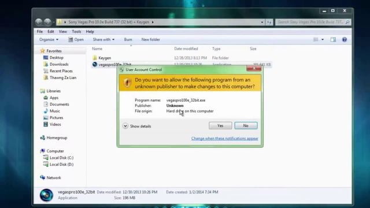Click the Homegroup icon
The image size is (370, 208).
point(42,138)
